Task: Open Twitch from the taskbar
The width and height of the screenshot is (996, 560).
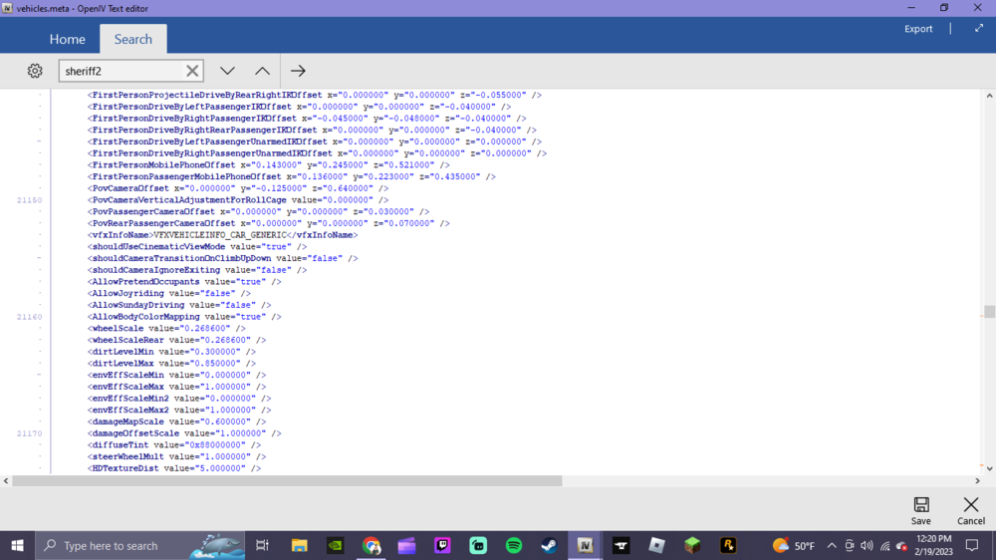Action: point(443,545)
